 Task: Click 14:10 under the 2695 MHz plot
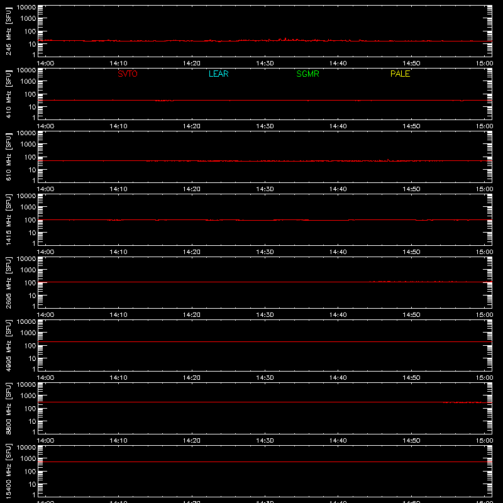(118, 315)
